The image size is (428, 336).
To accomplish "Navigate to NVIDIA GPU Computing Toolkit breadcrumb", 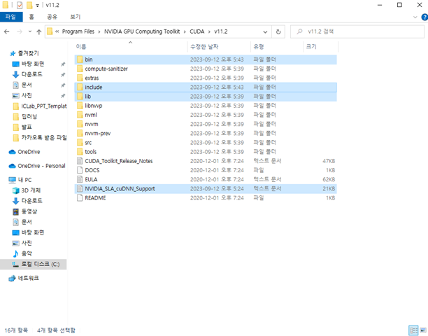I will [142, 31].
